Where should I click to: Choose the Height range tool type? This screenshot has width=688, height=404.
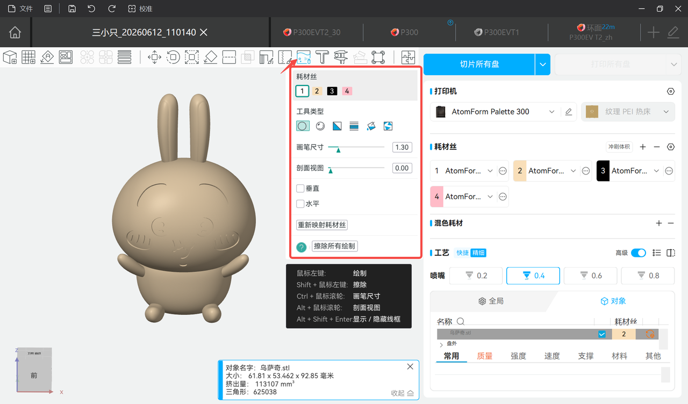pyautogui.click(x=354, y=126)
